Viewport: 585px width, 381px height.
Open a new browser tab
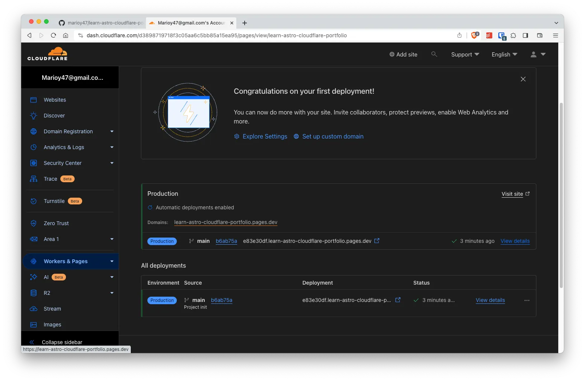click(x=245, y=23)
